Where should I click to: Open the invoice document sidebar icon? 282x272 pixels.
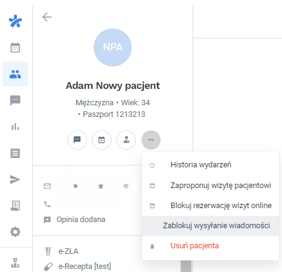[15, 206]
